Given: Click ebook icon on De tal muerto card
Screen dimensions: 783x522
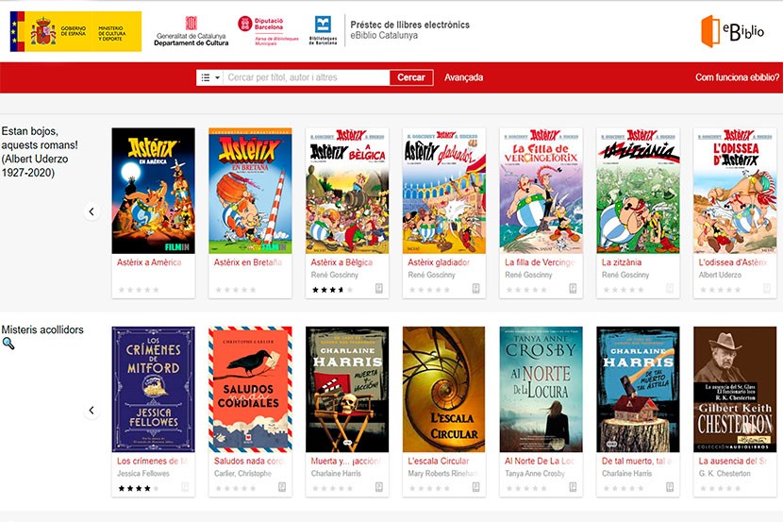Looking at the screenshot, I should click(x=670, y=487).
